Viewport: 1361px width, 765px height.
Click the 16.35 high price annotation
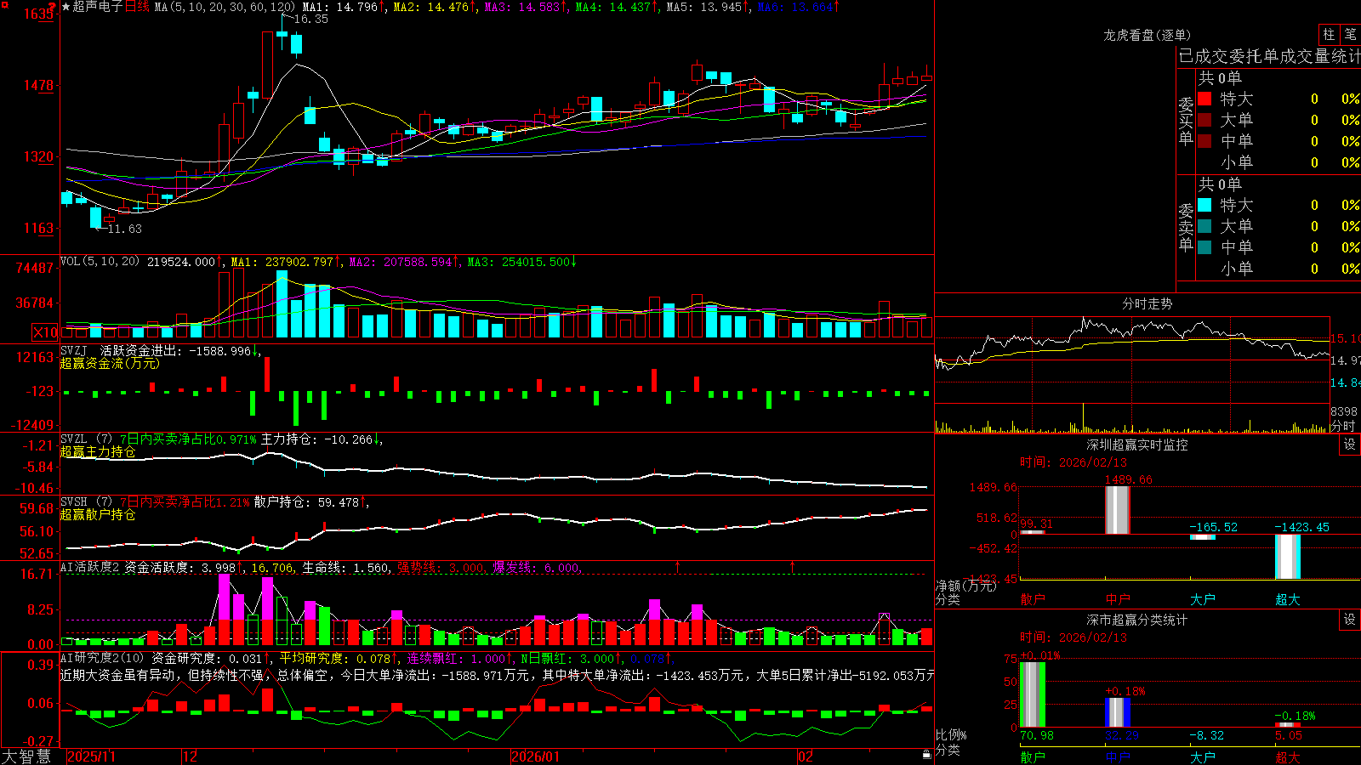(x=311, y=19)
